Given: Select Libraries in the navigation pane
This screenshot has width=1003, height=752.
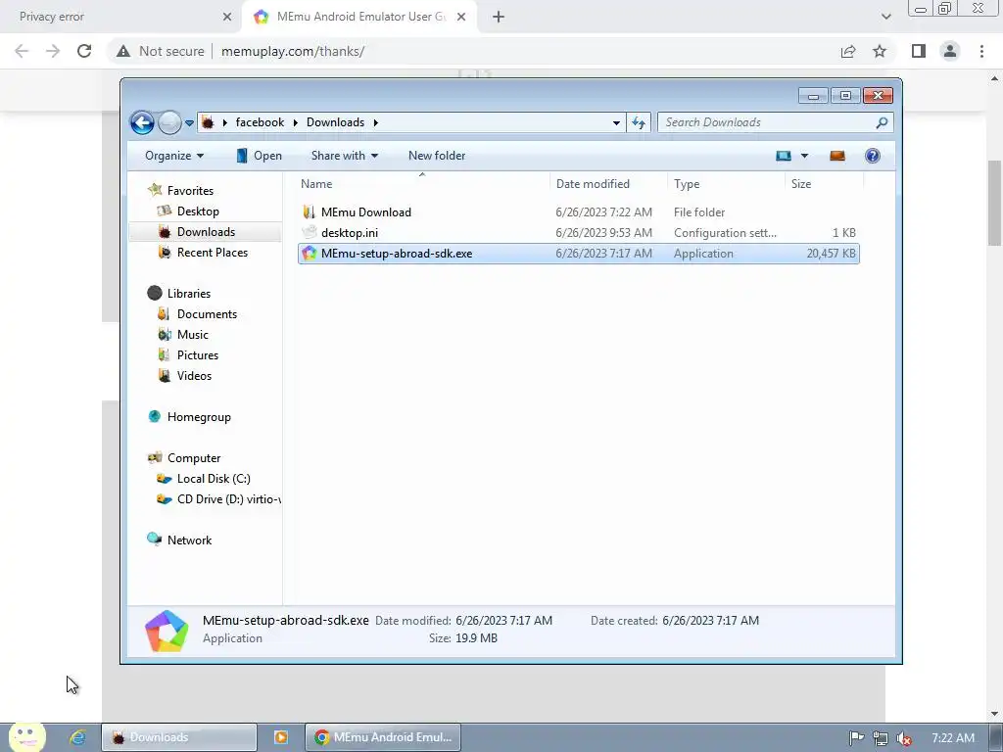Looking at the screenshot, I should [189, 293].
